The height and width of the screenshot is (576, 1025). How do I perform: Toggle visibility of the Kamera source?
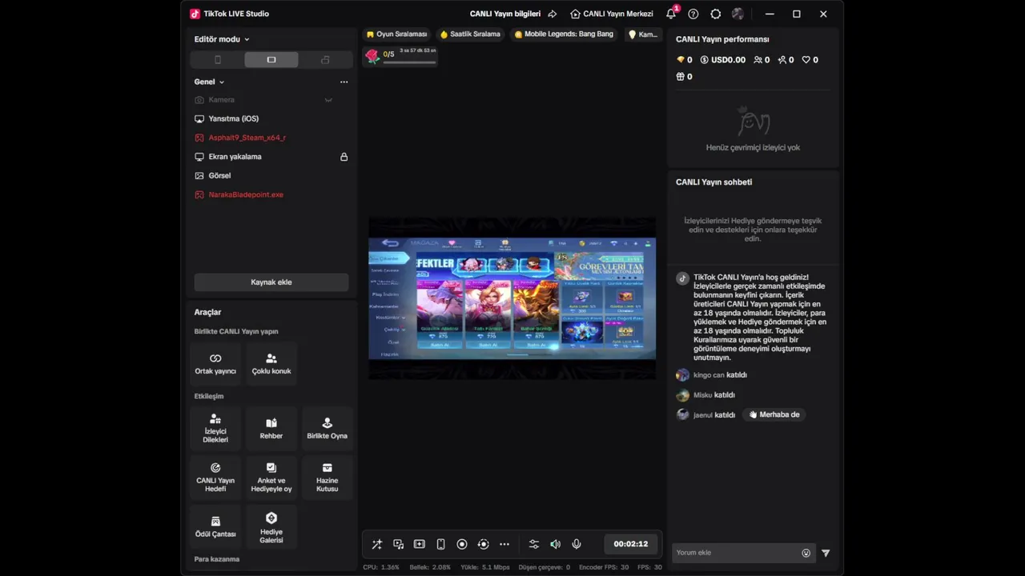click(x=328, y=100)
